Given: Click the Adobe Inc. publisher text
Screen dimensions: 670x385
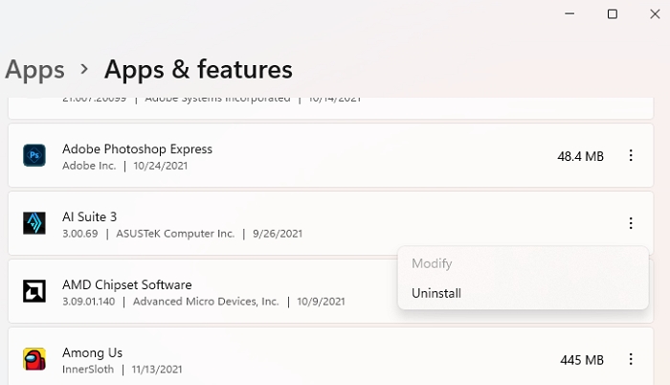Looking at the screenshot, I should (89, 166).
